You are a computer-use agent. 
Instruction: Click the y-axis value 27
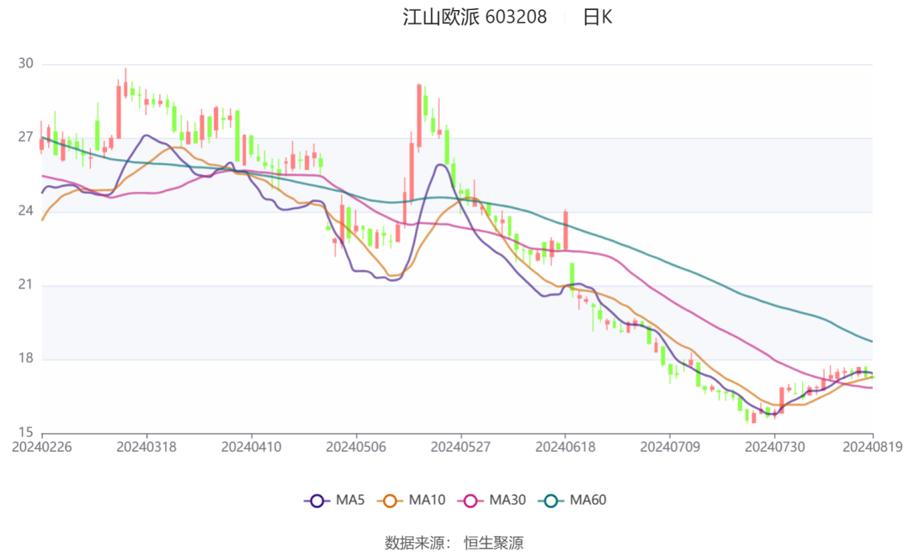tap(25, 137)
